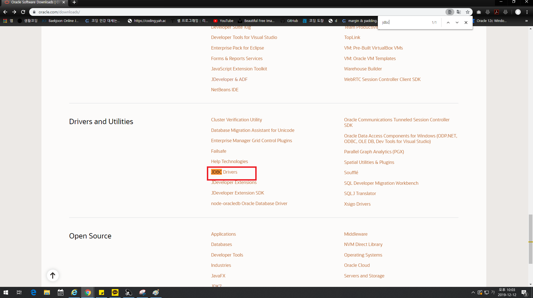Open the Chrome profile avatar
533x298 pixels.
coord(518,12)
